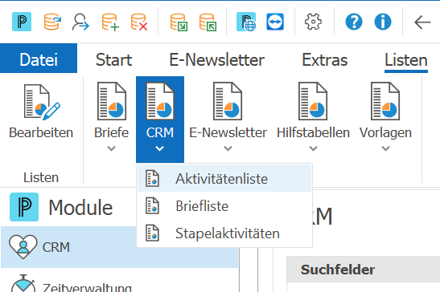Switch to the E-Newsletter ribbon tab

[216, 59]
